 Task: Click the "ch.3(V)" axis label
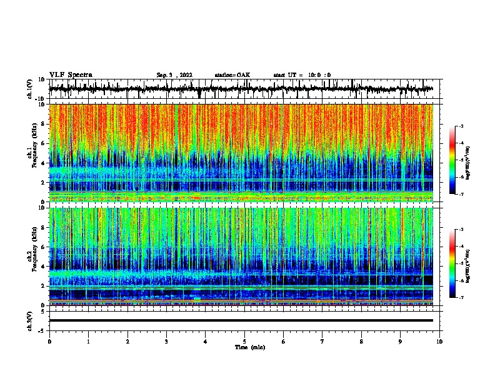(x=30, y=321)
